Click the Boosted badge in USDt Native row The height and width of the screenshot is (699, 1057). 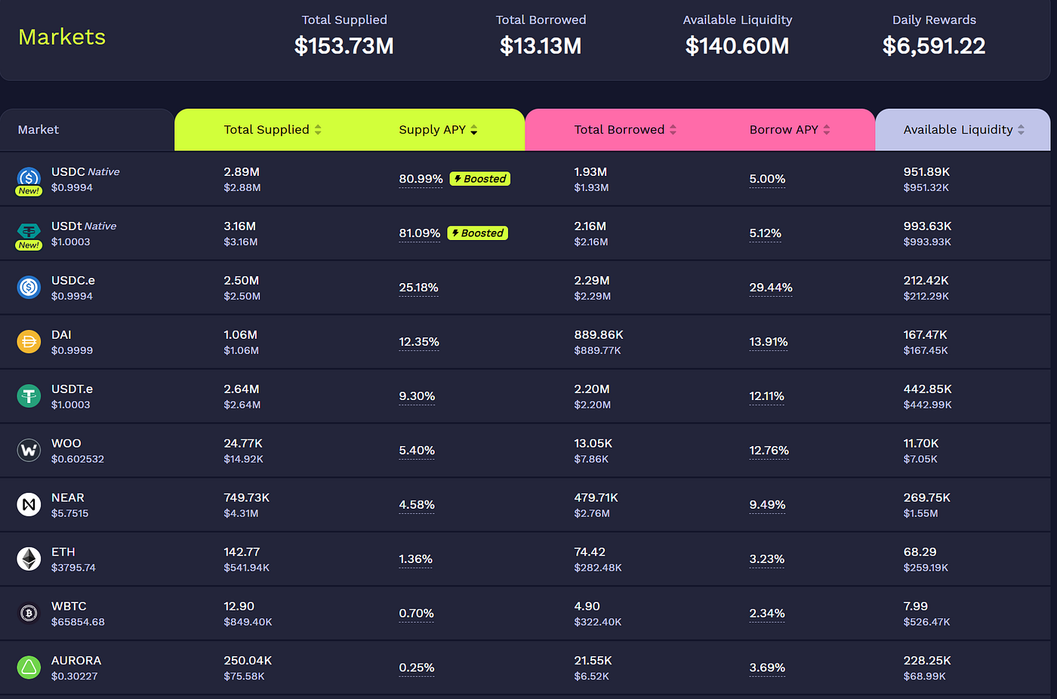pos(478,233)
